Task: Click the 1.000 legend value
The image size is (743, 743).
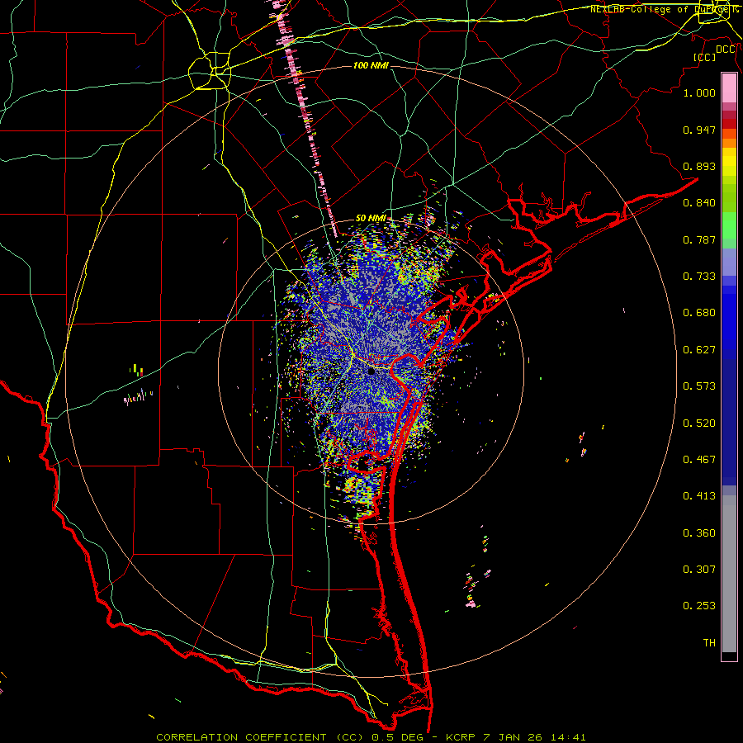Action: [699, 92]
